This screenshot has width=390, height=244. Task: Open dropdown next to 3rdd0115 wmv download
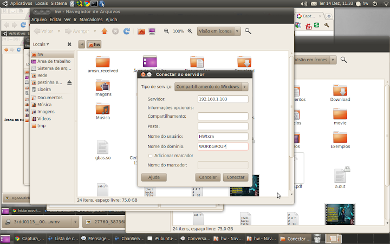click(75, 222)
